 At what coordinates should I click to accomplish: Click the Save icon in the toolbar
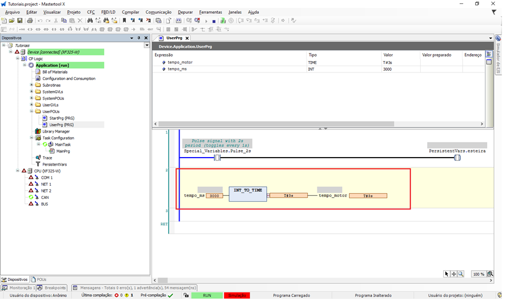point(19,21)
